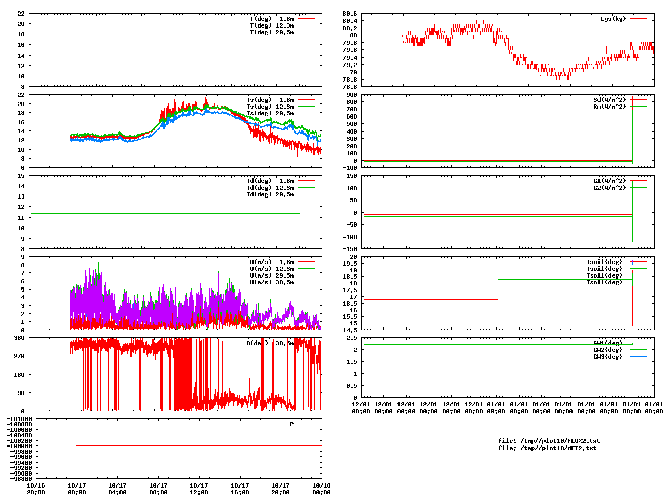Click the MET2.txt file path text

547,448
